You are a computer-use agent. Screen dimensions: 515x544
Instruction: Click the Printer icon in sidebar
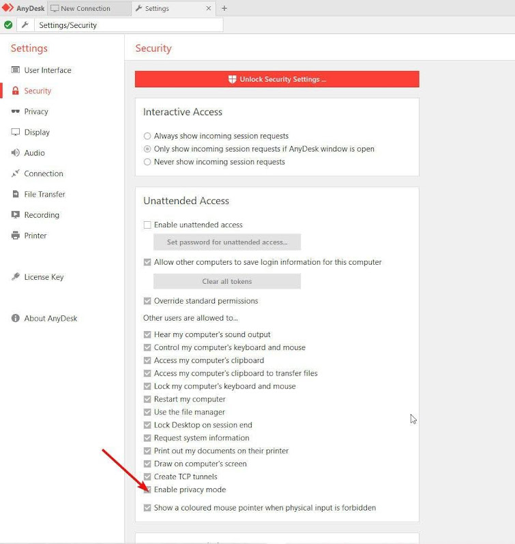[15, 235]
